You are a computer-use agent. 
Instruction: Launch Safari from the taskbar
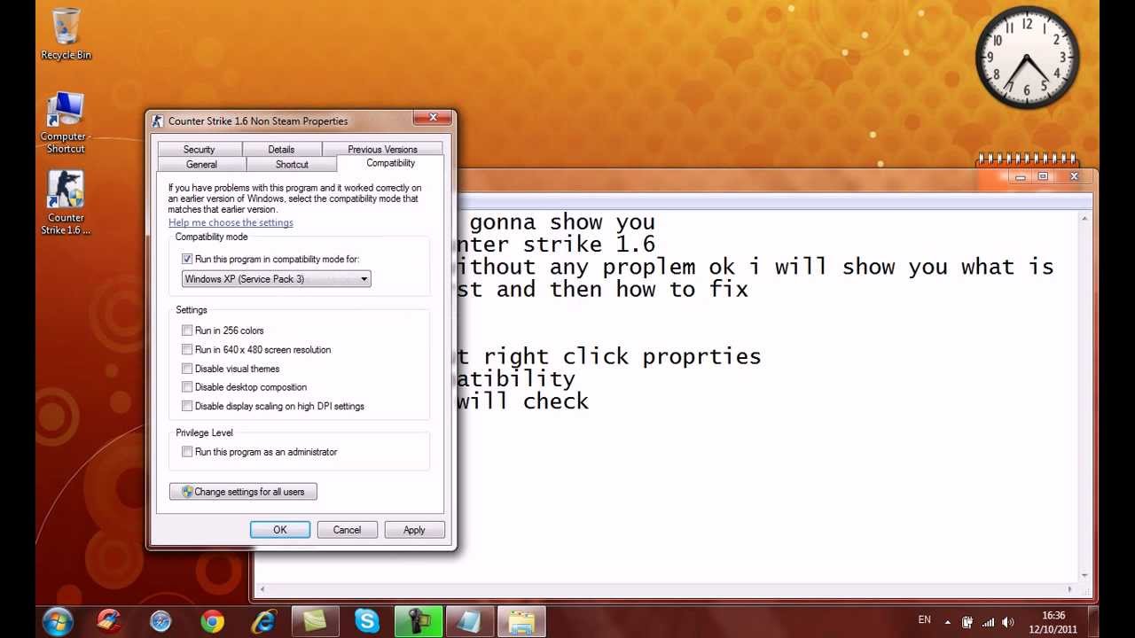coord(160,621)
